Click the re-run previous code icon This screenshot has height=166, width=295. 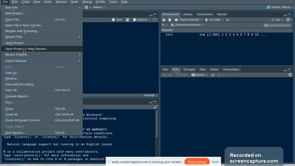(x=127, y=20)
